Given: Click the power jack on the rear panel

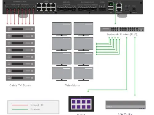Looking at the screenshot, I should (134, 10).
